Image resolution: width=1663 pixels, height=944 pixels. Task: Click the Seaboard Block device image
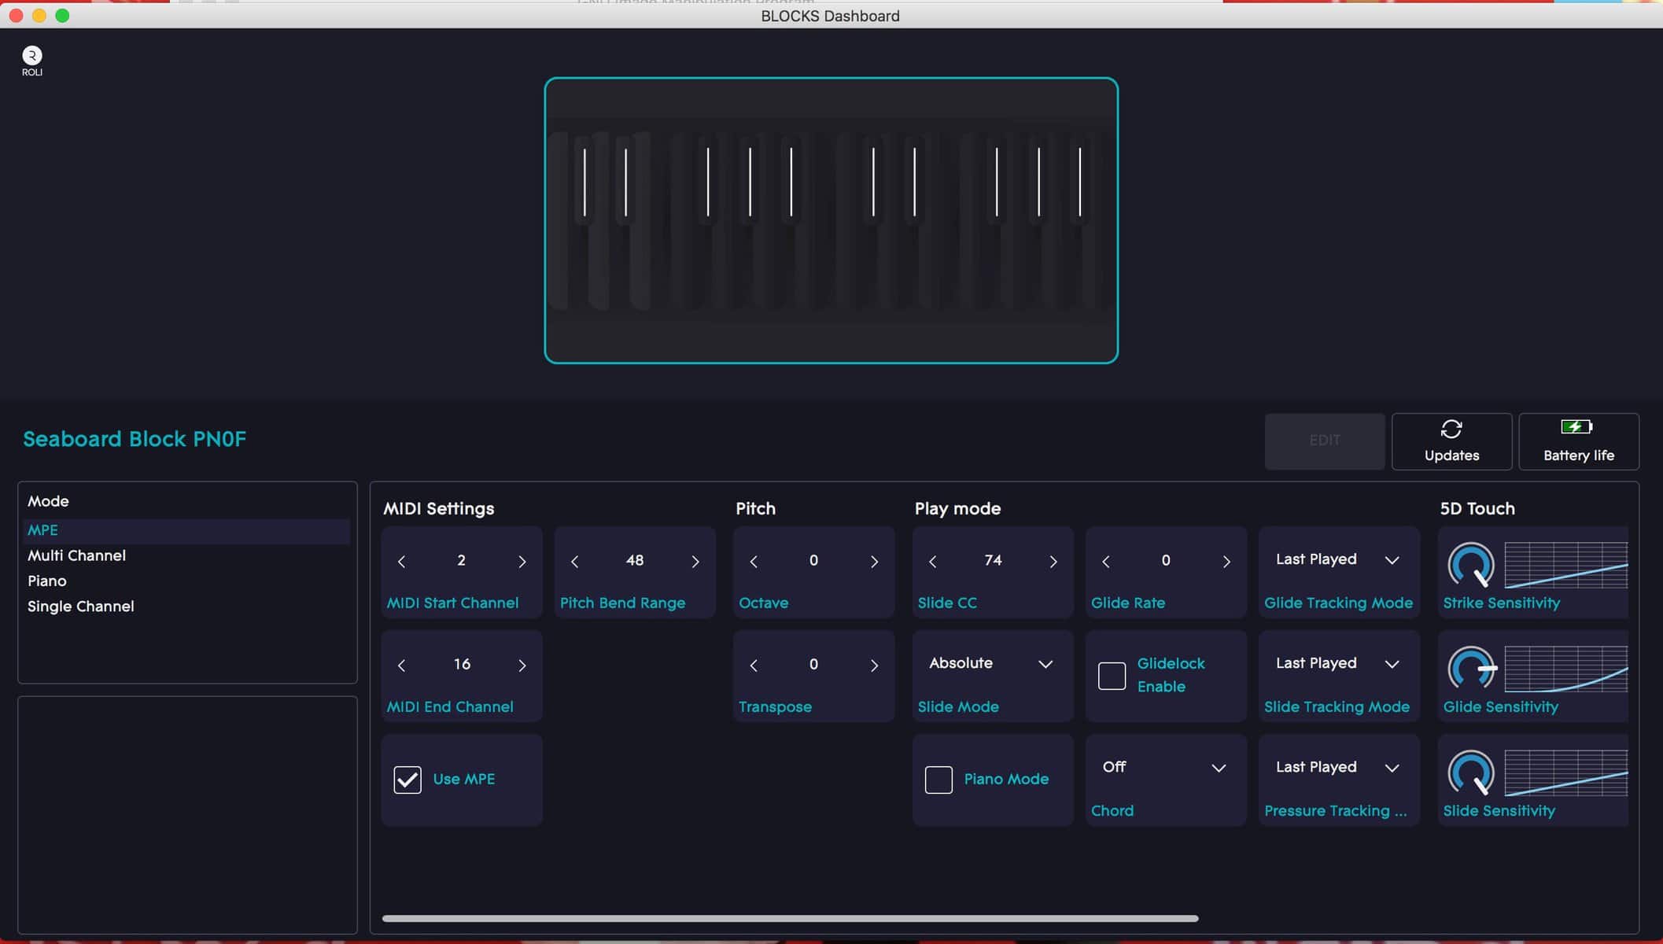(x=831, y=220)
